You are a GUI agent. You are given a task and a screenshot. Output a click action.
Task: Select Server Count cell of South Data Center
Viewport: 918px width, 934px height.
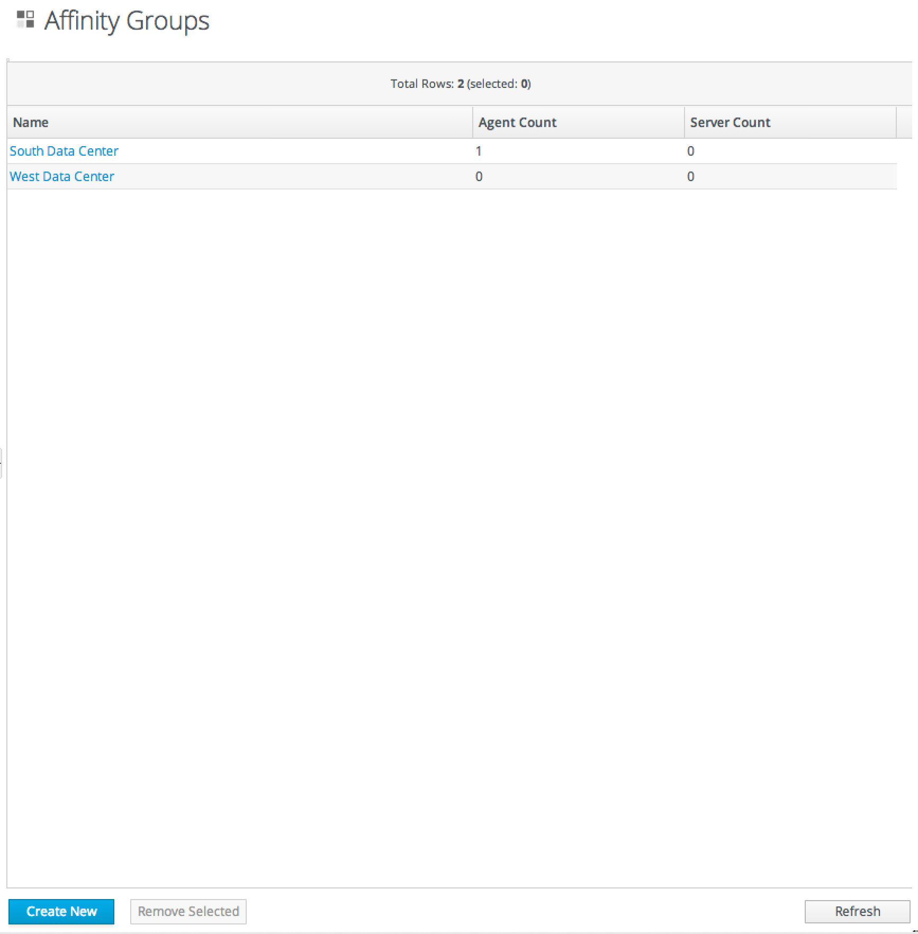pyautogui.click(x=790, y=151)
